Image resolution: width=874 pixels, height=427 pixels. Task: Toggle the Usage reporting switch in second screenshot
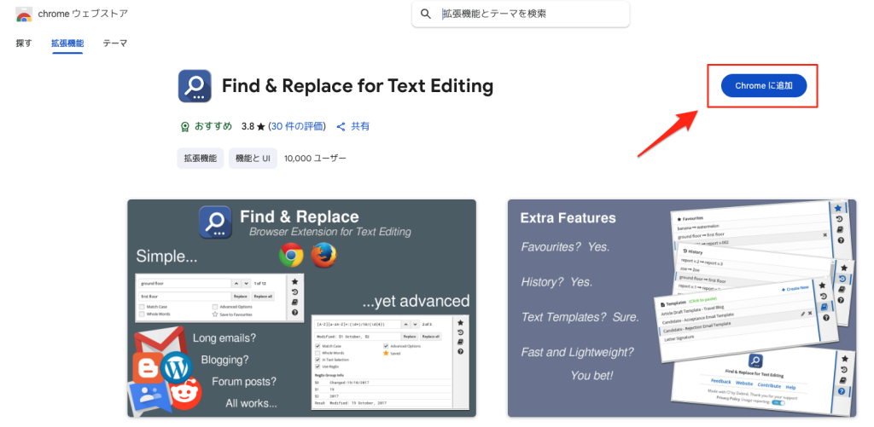tap(778, 404)
